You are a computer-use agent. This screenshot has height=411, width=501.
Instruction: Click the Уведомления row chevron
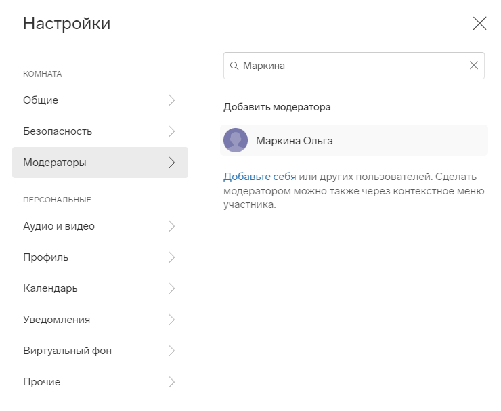click(x=171, y=320)
